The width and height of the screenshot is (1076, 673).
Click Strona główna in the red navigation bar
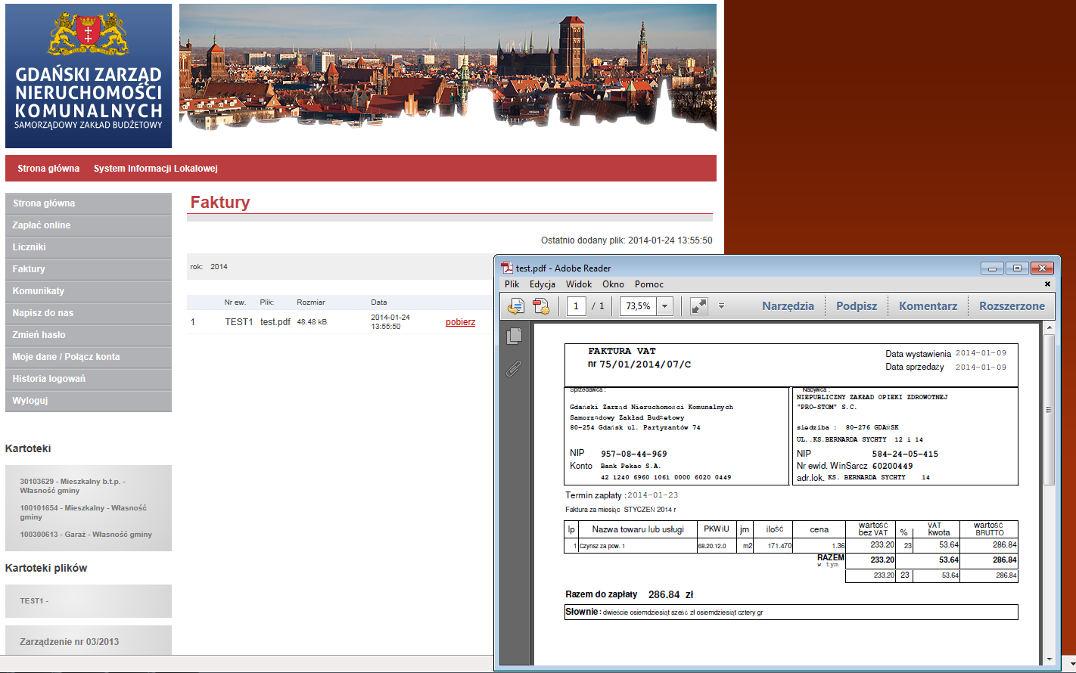[x=48, y=169]
